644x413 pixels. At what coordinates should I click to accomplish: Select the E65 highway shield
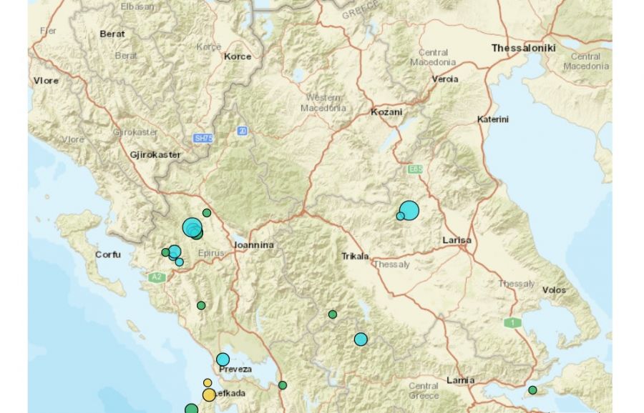pyautogui.click(x=415, y=169)
